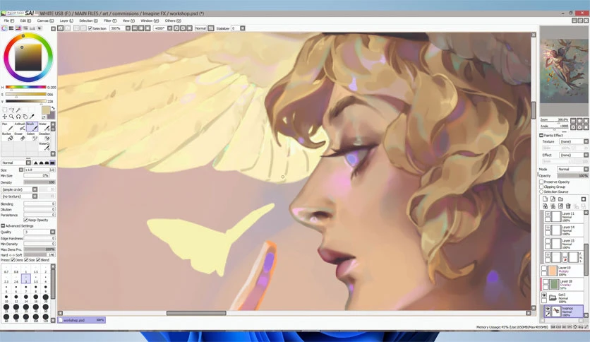The height and width of the screenshot is (342, 590).
Task: Create a new layer folder
Action: (560, 199)
